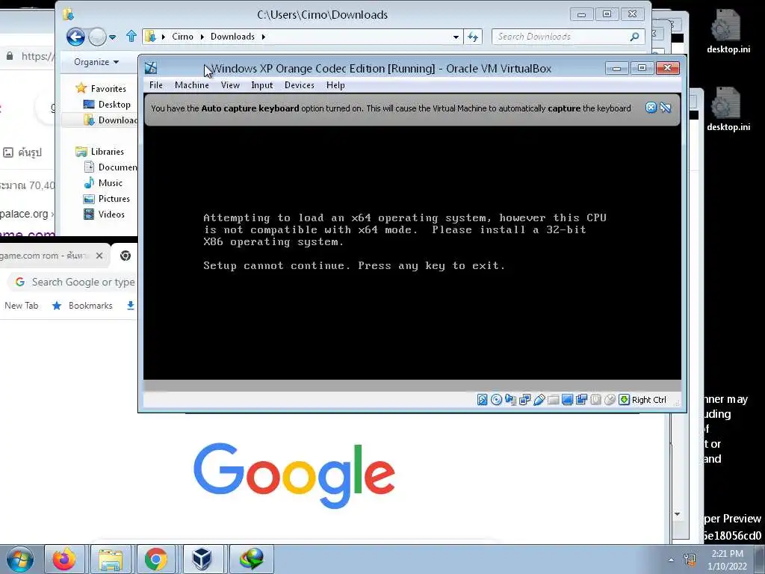Click the Explorer Back button
765x574 pixels.
point(75,37)
